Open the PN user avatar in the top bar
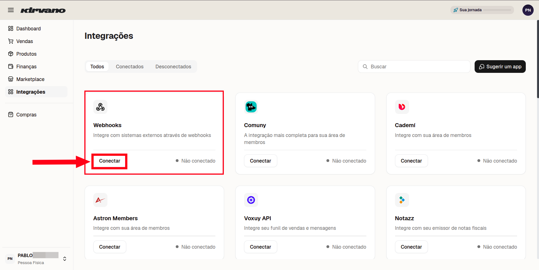The height and width of the screenshot is (270, 539). point(528,10)
